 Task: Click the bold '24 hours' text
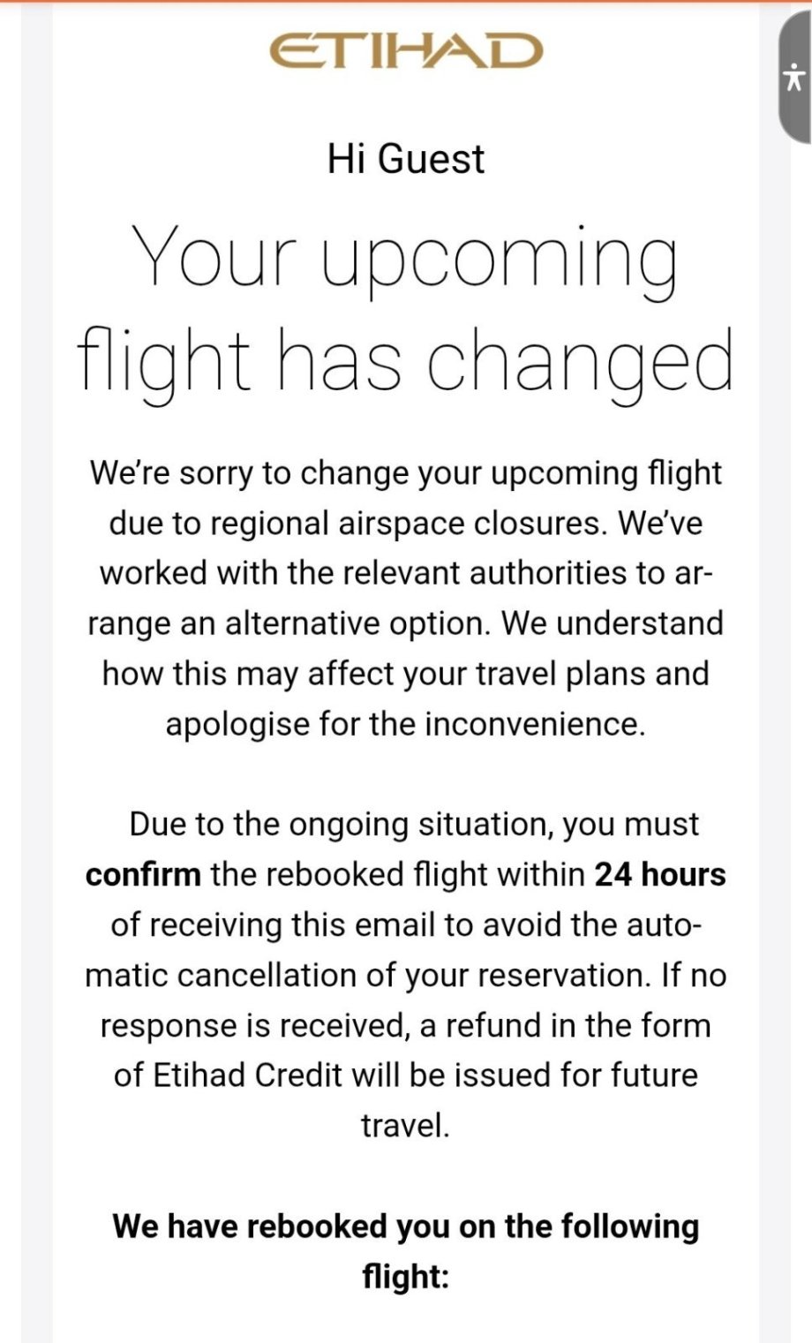click(659, 875)
